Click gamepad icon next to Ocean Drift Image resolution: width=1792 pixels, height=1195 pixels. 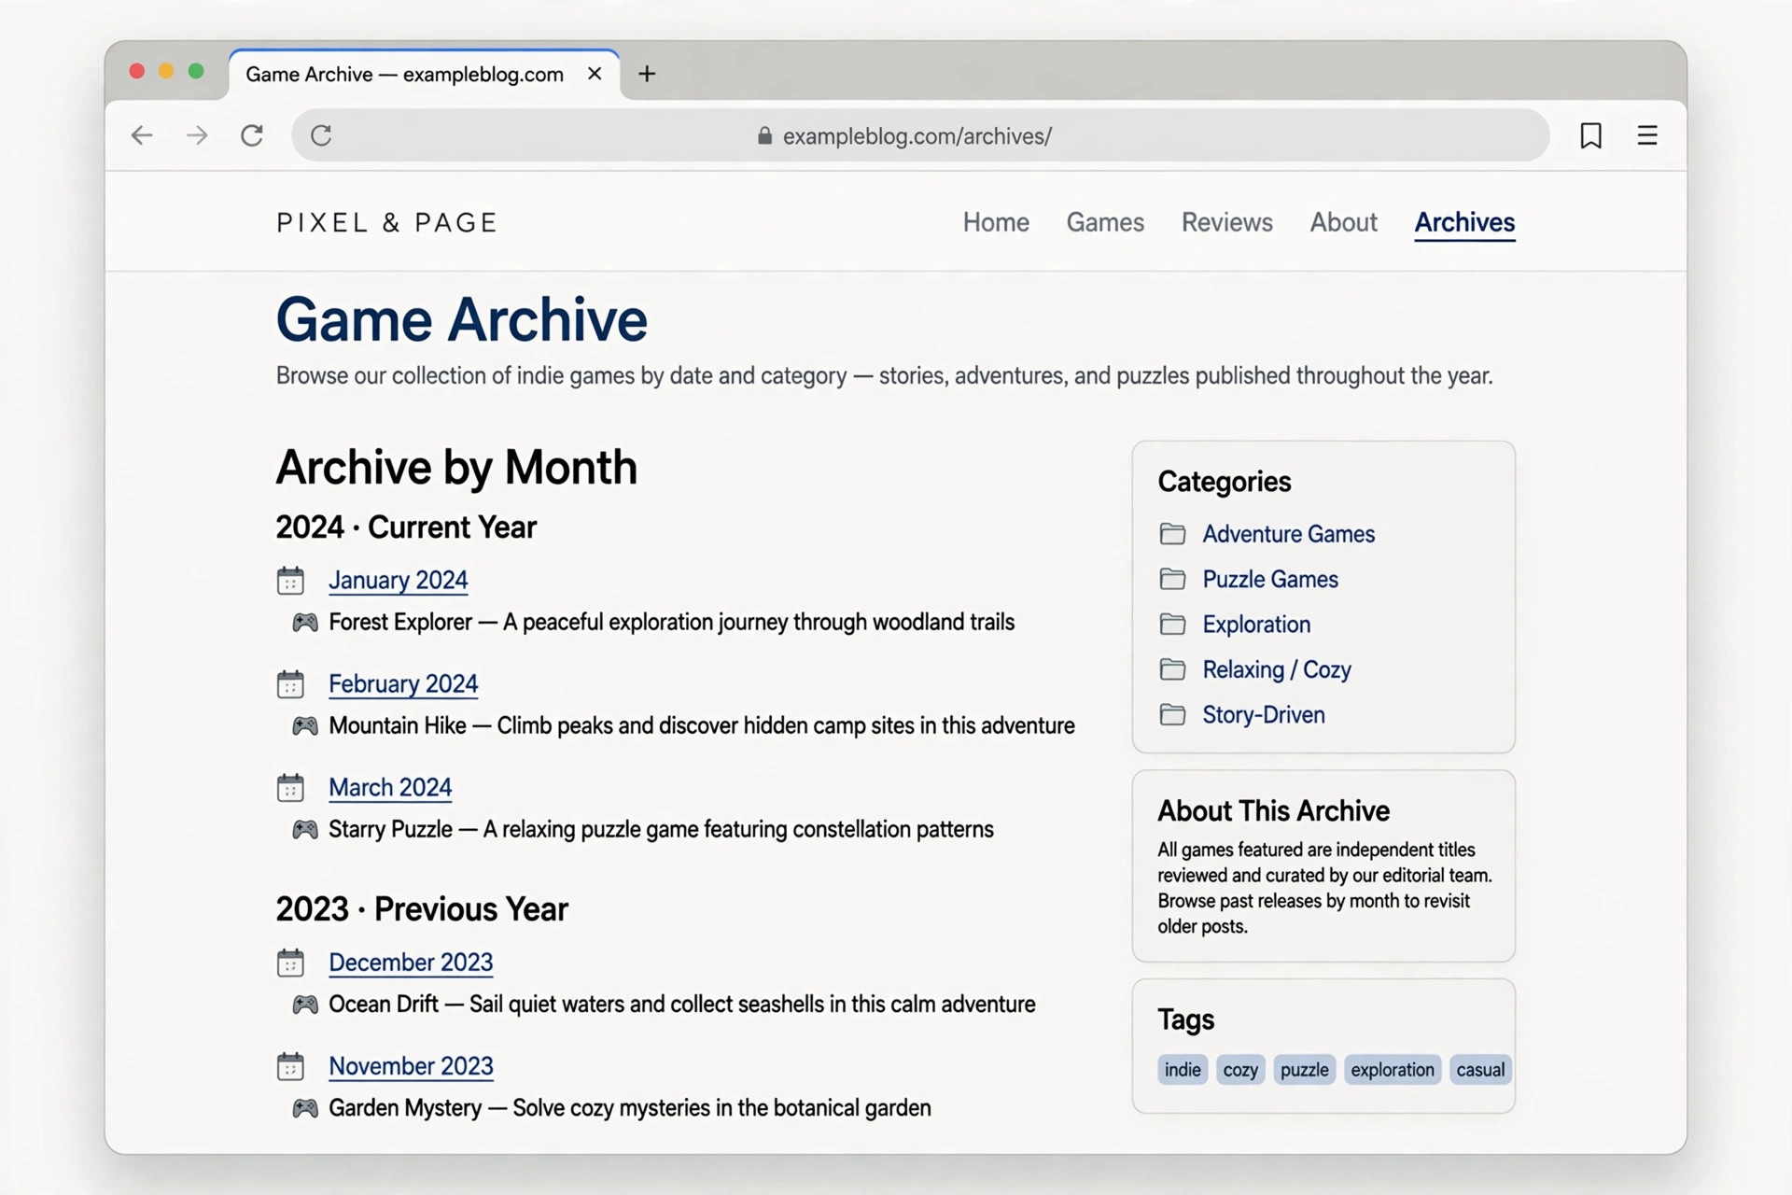tap(305, 1005)
